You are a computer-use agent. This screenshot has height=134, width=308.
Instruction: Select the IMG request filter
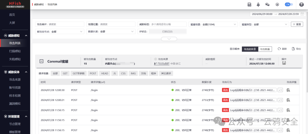(133, 74)
